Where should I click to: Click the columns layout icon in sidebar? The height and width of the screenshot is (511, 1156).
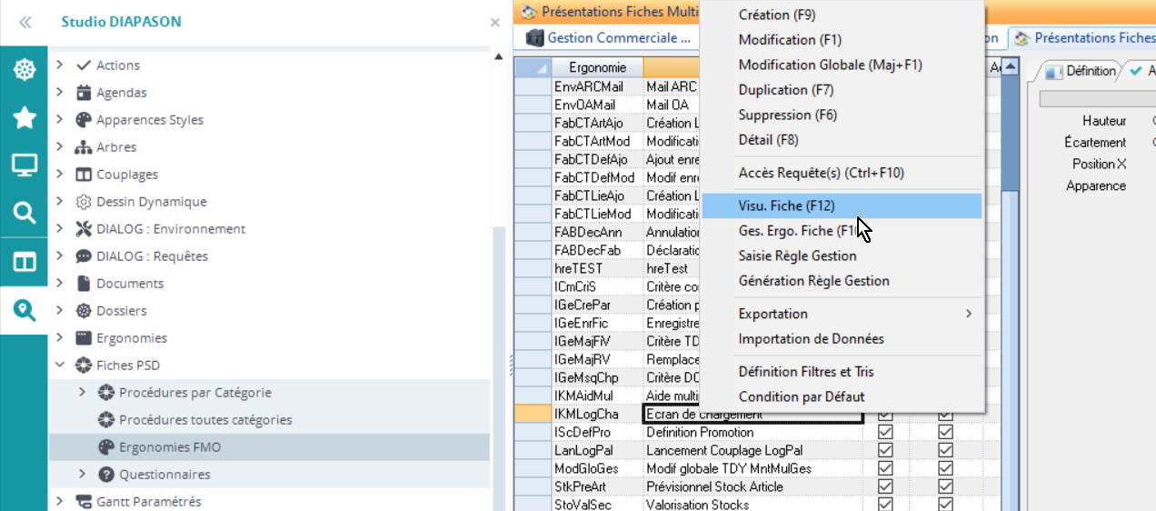pyautogui.click(x=24, y=262)
